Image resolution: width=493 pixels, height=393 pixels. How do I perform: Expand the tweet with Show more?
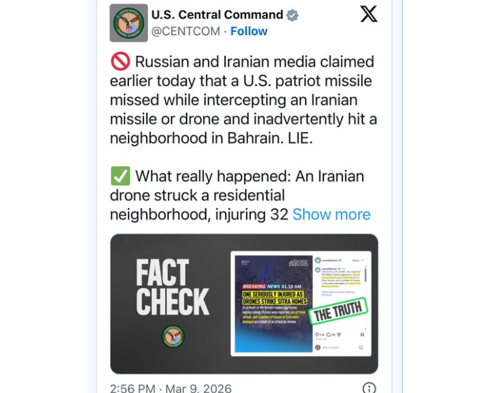[x=331, y=214]
